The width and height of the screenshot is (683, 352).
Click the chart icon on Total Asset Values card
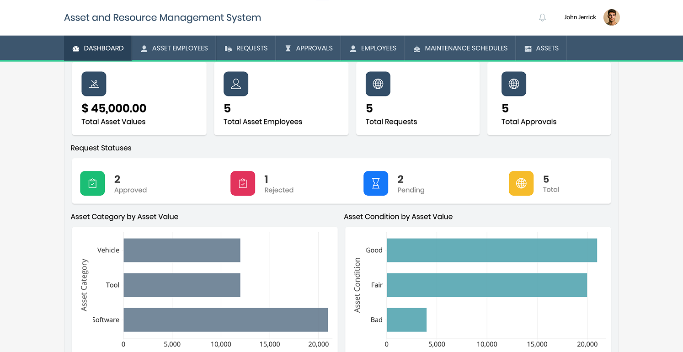coord(94,84)
